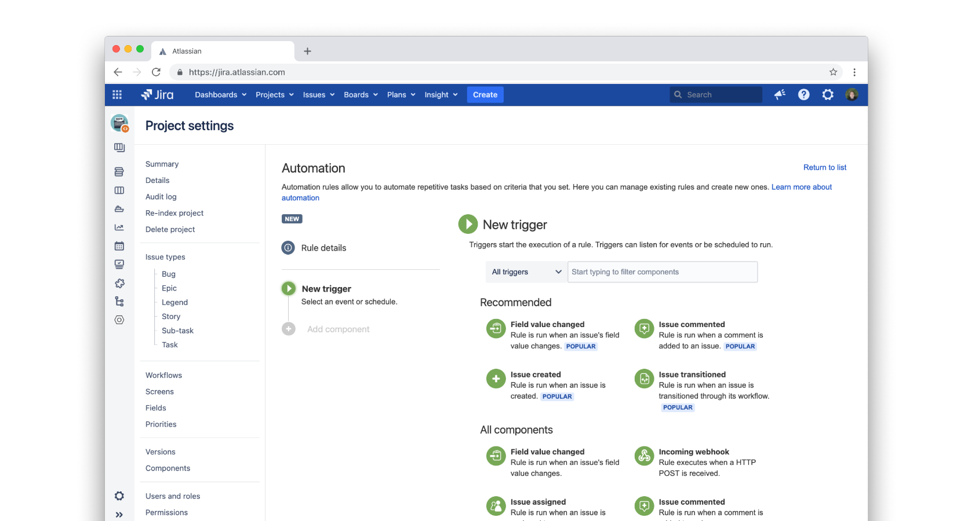
Task: Open the Help icon in the top bar
Action: tap(803, 94)
